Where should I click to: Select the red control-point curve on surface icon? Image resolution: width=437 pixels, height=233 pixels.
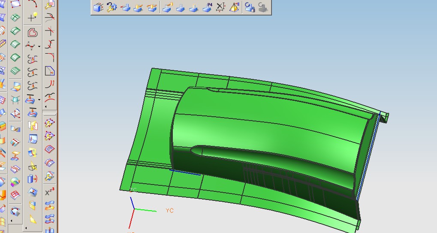[15, 211]
